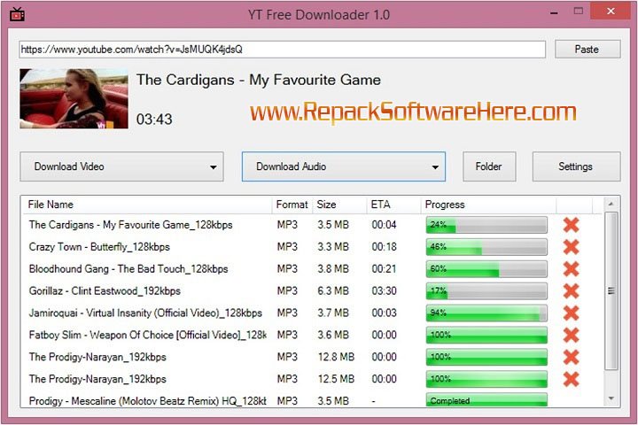Maximize the YT Free Downloader window
This screenshot has height=425, width=638.
point(578,11)
